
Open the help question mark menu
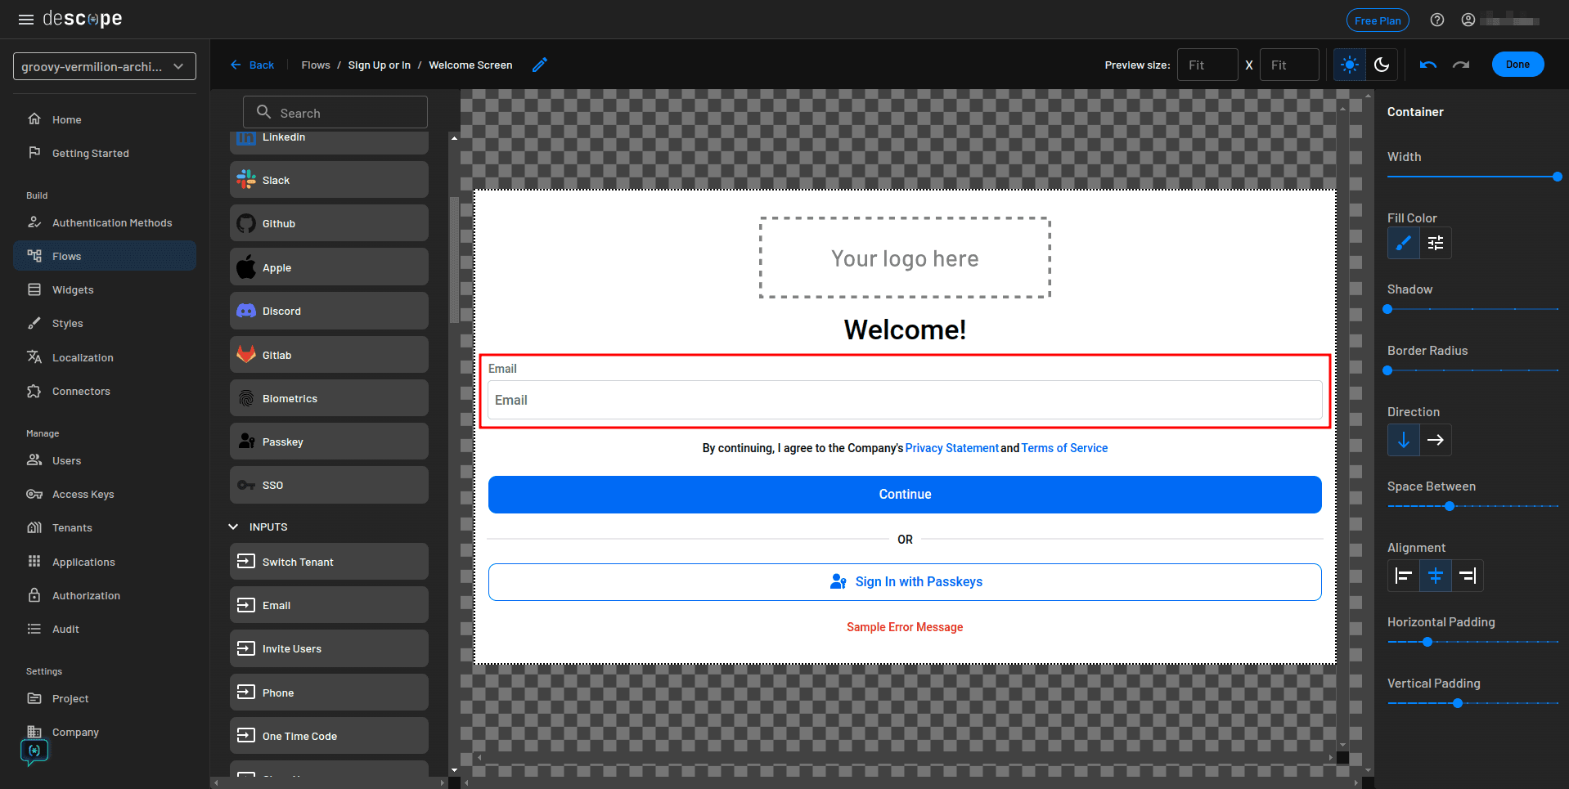tap(1436, 20)
